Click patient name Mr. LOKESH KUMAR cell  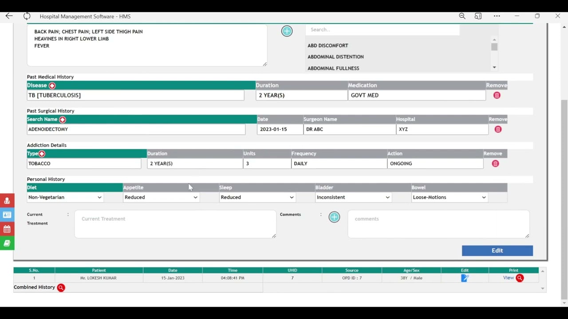(99, 278)
